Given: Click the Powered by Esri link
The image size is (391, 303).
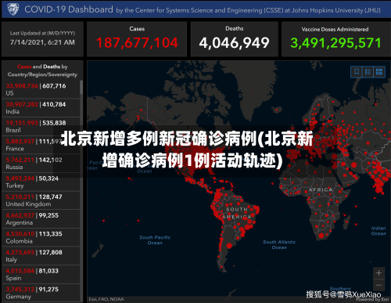Looking at the screenshot, I should click(373, 299).
